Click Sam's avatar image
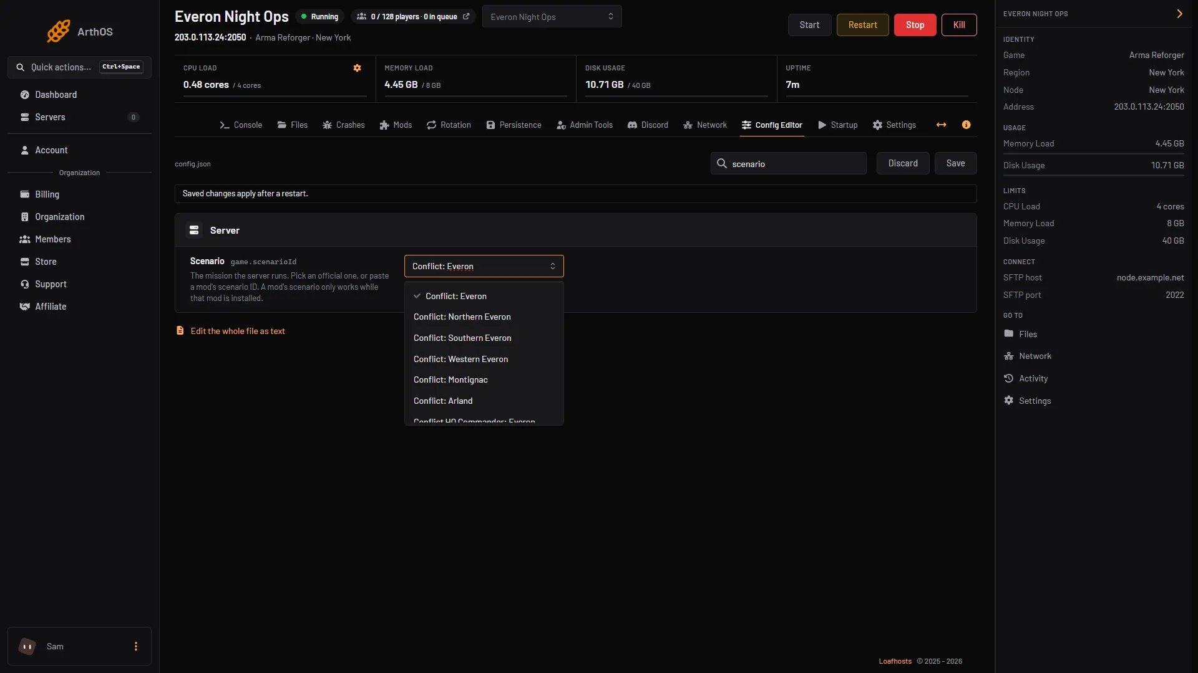 pyautogui.click(x=27, y=646)
